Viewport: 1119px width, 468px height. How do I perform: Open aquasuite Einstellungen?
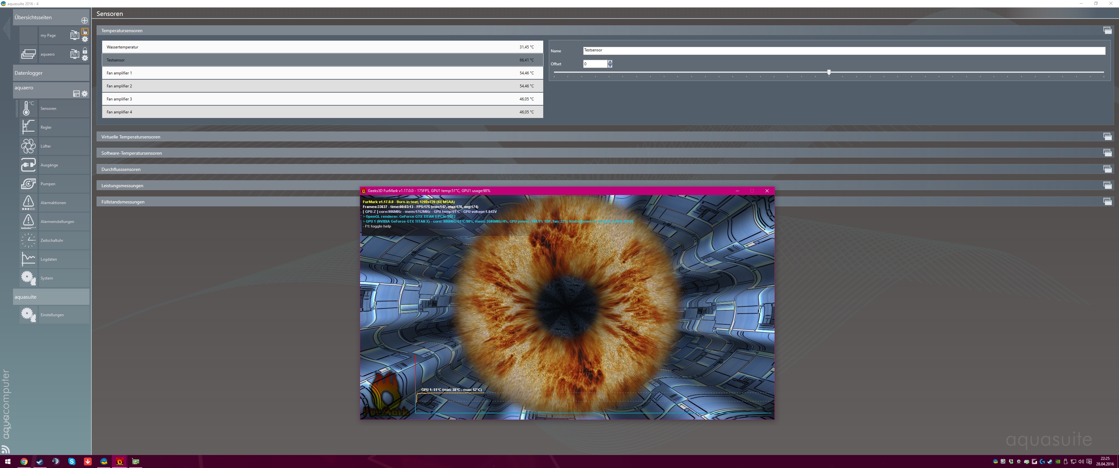(x=52, y=315)
